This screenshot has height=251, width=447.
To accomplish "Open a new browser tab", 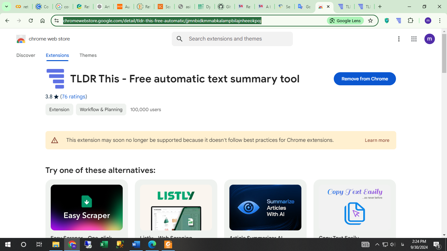I will pyautogui.click(x=380, y=7).
